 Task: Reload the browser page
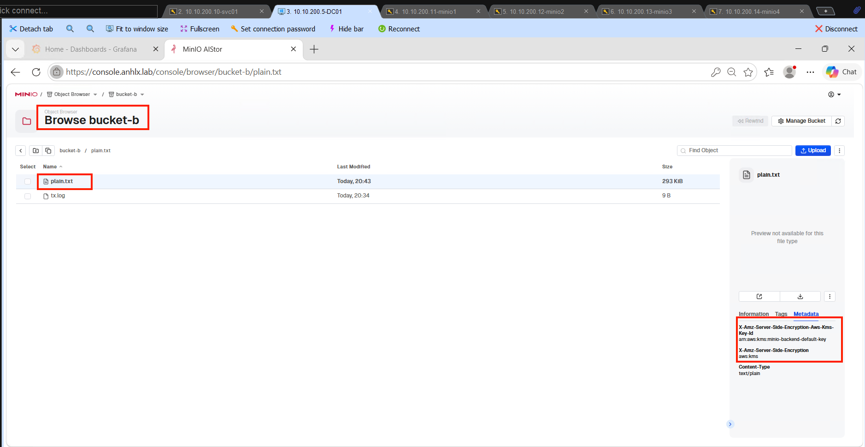click(36, 72)
